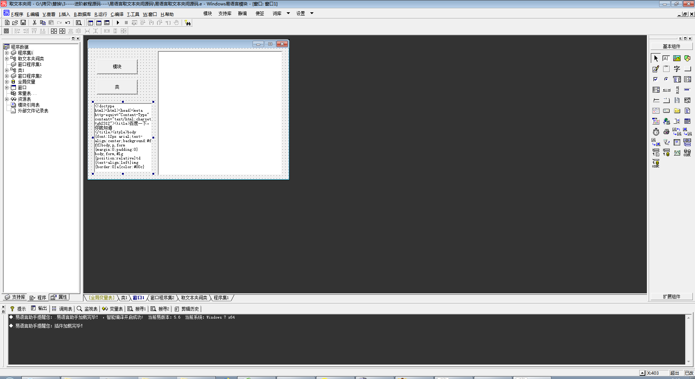Click the Run (play) toolbar icon
Viewport: 695px width, 379px height.
[118, 23]
